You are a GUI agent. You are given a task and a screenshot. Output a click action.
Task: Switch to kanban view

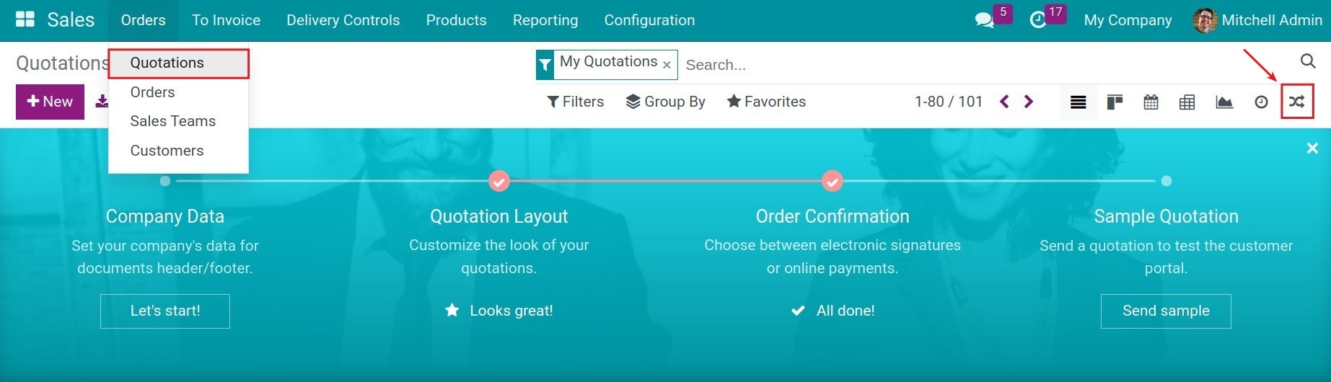coord(1115,102)
